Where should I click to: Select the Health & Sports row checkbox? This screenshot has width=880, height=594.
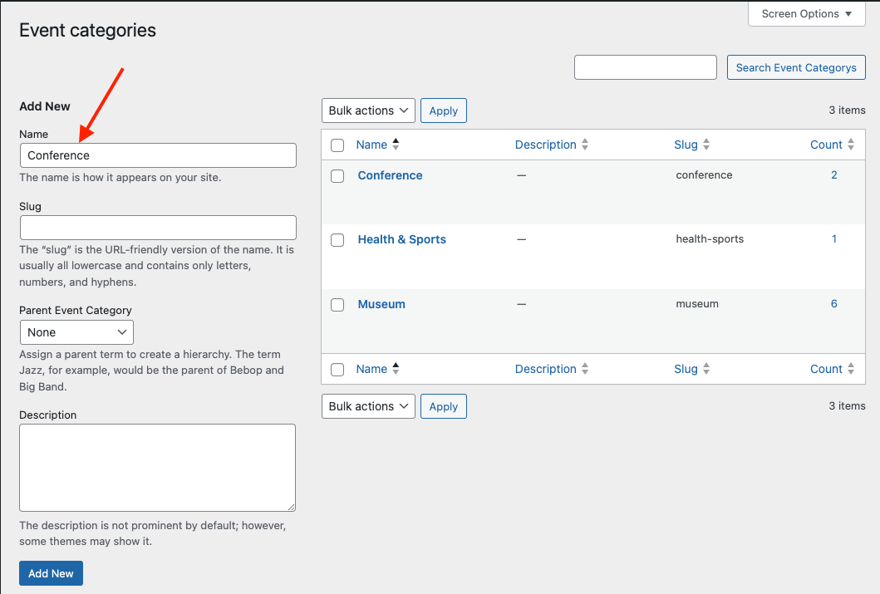pos(337,240)
